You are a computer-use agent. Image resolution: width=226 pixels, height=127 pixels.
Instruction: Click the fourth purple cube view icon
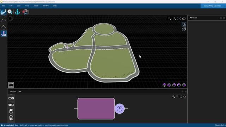[179, 85]
